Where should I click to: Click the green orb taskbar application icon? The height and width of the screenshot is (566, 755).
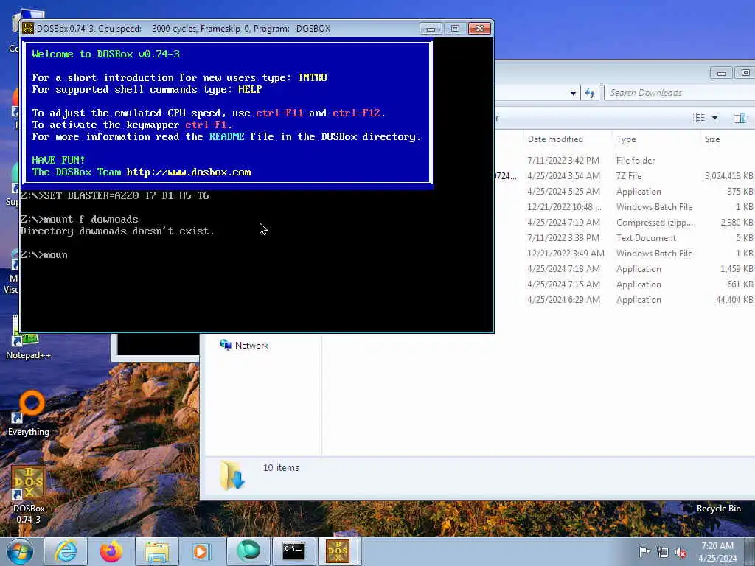pos(248,551)
